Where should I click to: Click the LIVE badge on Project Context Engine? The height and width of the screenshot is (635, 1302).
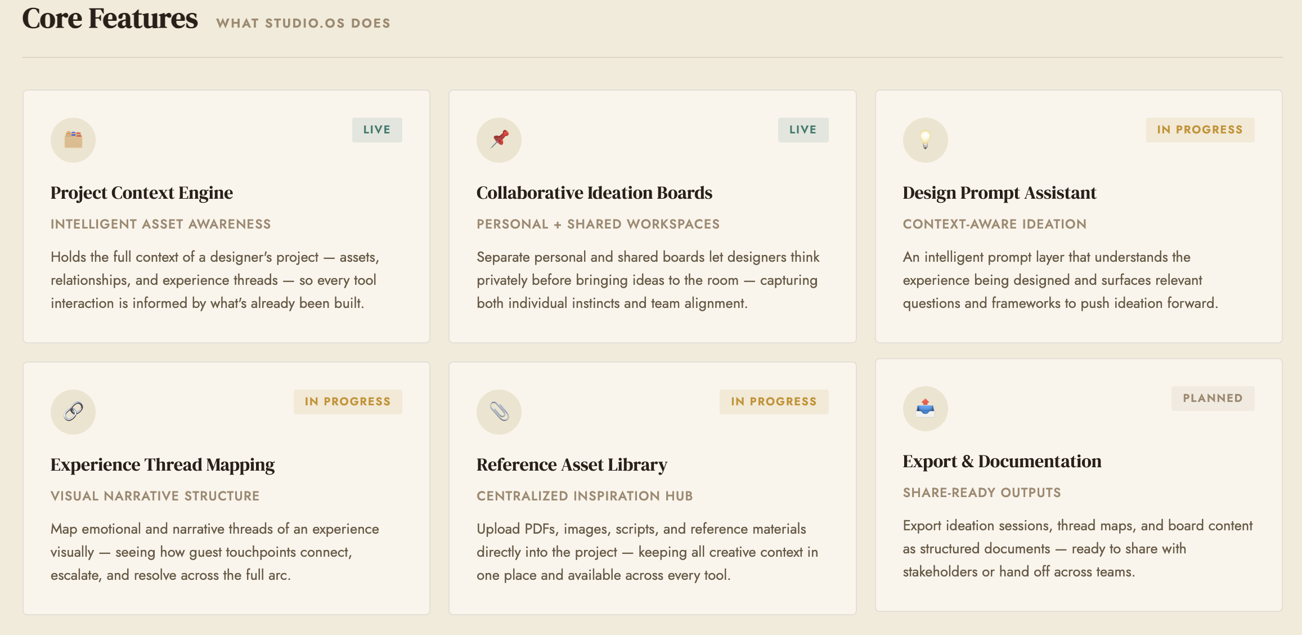pos(377,129)
